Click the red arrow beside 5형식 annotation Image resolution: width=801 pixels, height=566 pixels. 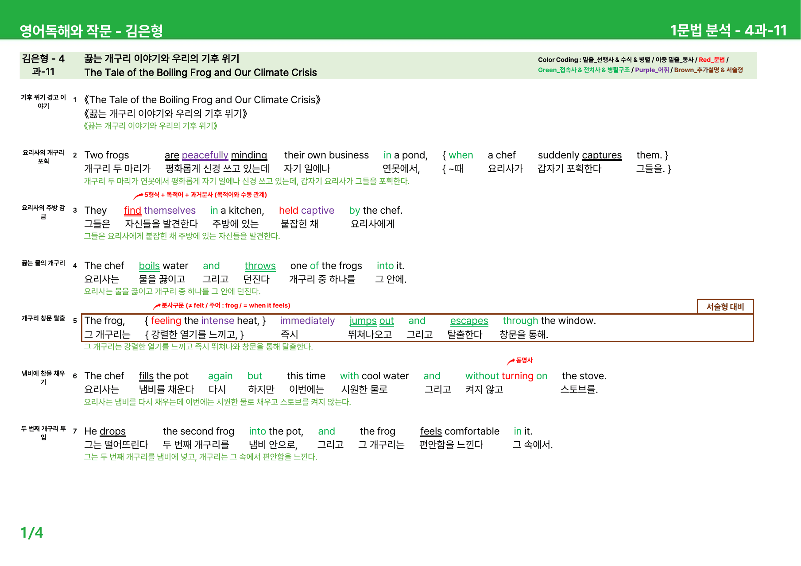[138, 196]
